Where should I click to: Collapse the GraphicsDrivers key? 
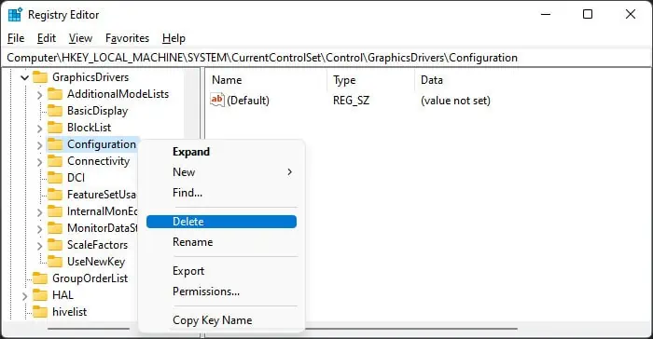pos(24,77)
